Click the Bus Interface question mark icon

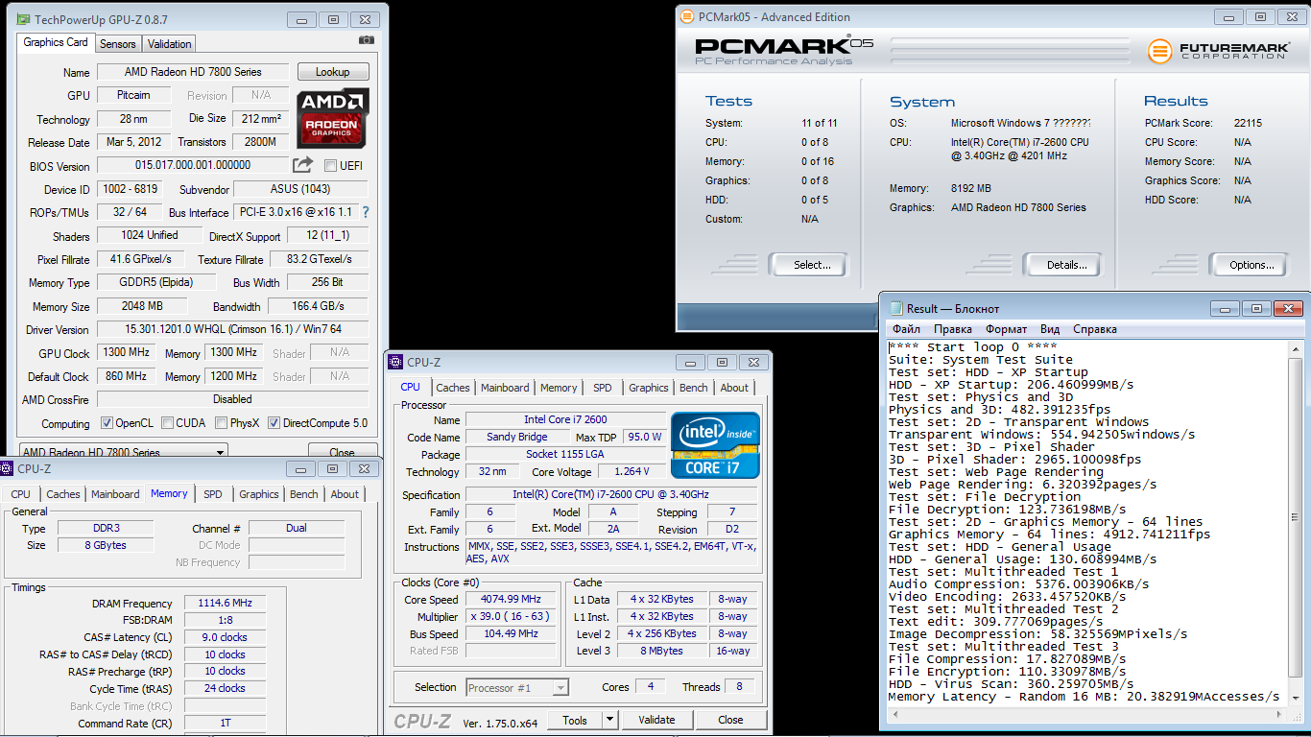tap(365, 212)
